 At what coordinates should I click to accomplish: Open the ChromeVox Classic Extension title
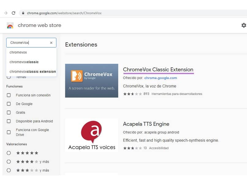[158, 70]
